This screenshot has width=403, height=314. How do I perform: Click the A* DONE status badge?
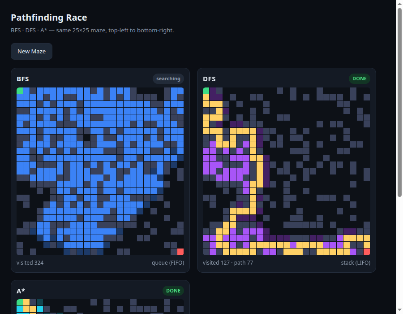[173, 291]
